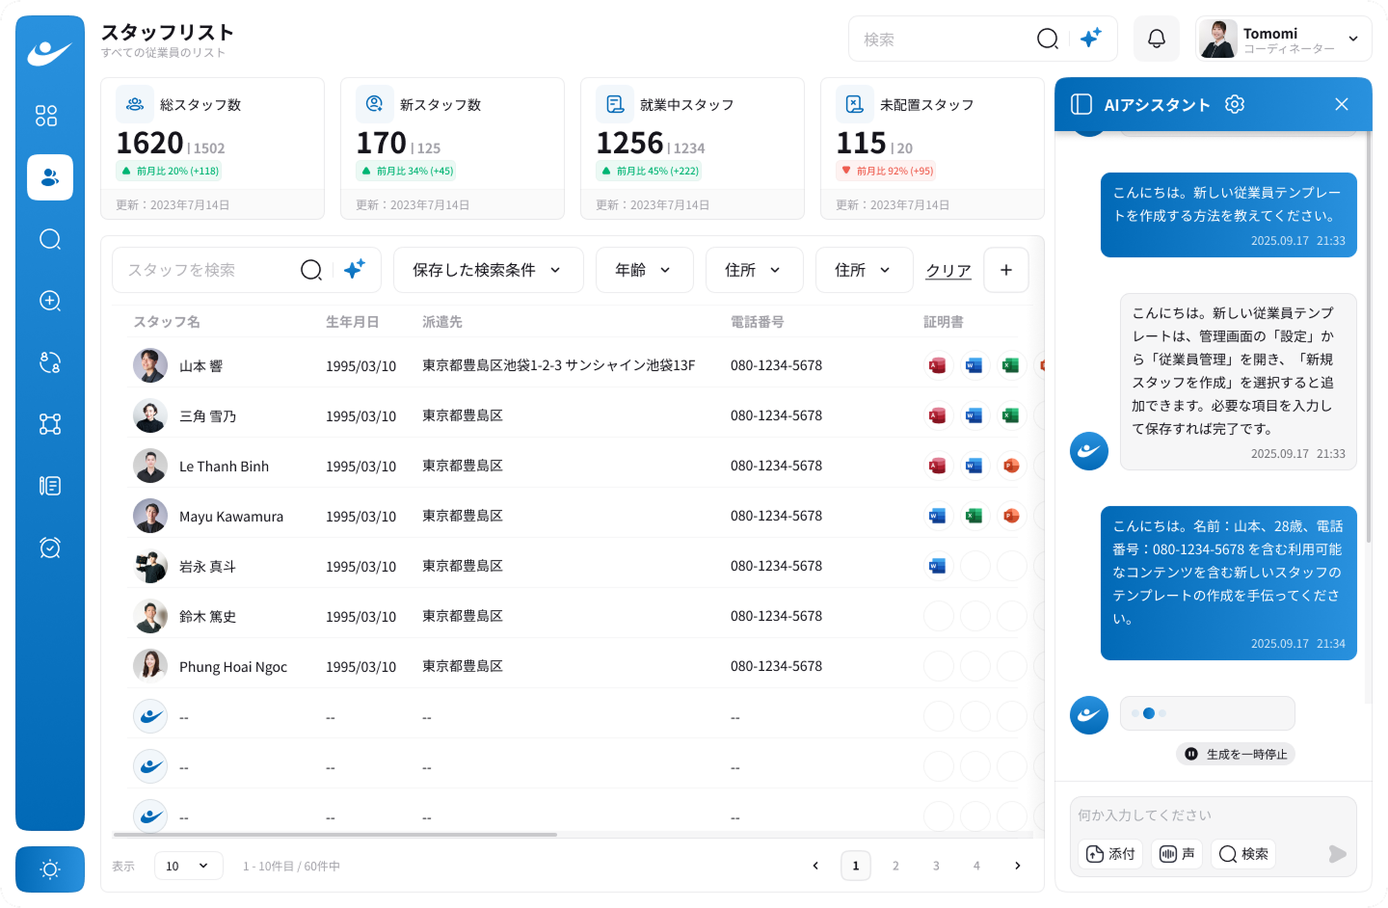Click the horizontal scrollbar under the staff table
Image resolution: width=1388 pixels, height=908 pixels.
click(x=335, y=834)
